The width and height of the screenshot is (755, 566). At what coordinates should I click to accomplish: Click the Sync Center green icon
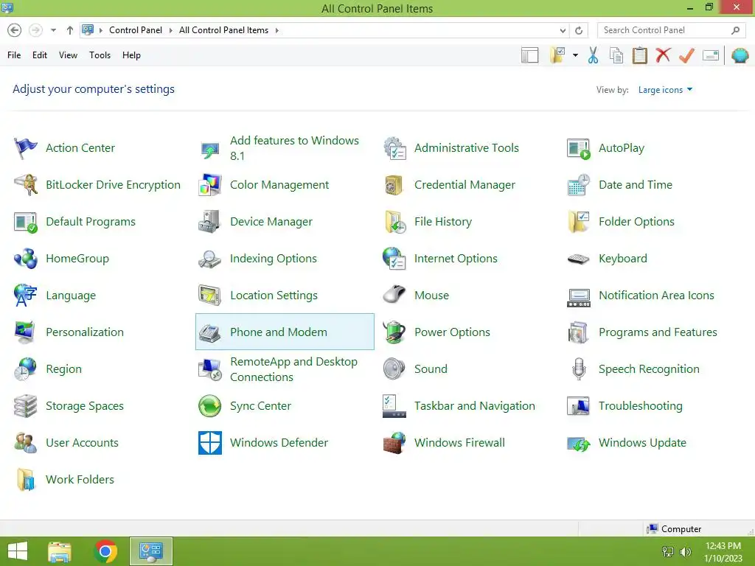coord(210,406)
